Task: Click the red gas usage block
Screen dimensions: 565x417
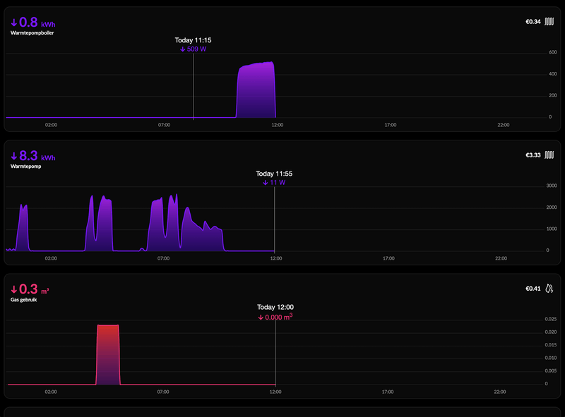Action: pos(108,355)
